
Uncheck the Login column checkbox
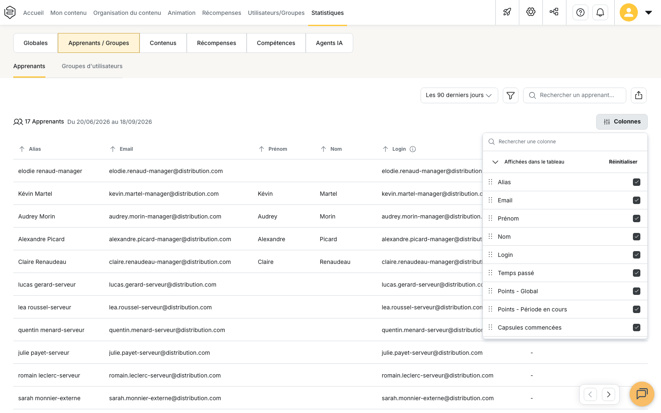(x=637, y=255)
